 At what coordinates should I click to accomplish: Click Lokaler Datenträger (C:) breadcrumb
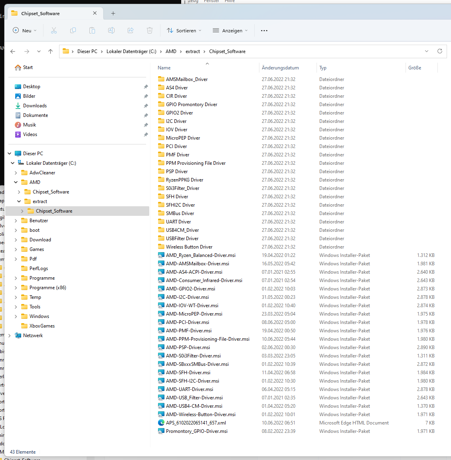point(131,51)
